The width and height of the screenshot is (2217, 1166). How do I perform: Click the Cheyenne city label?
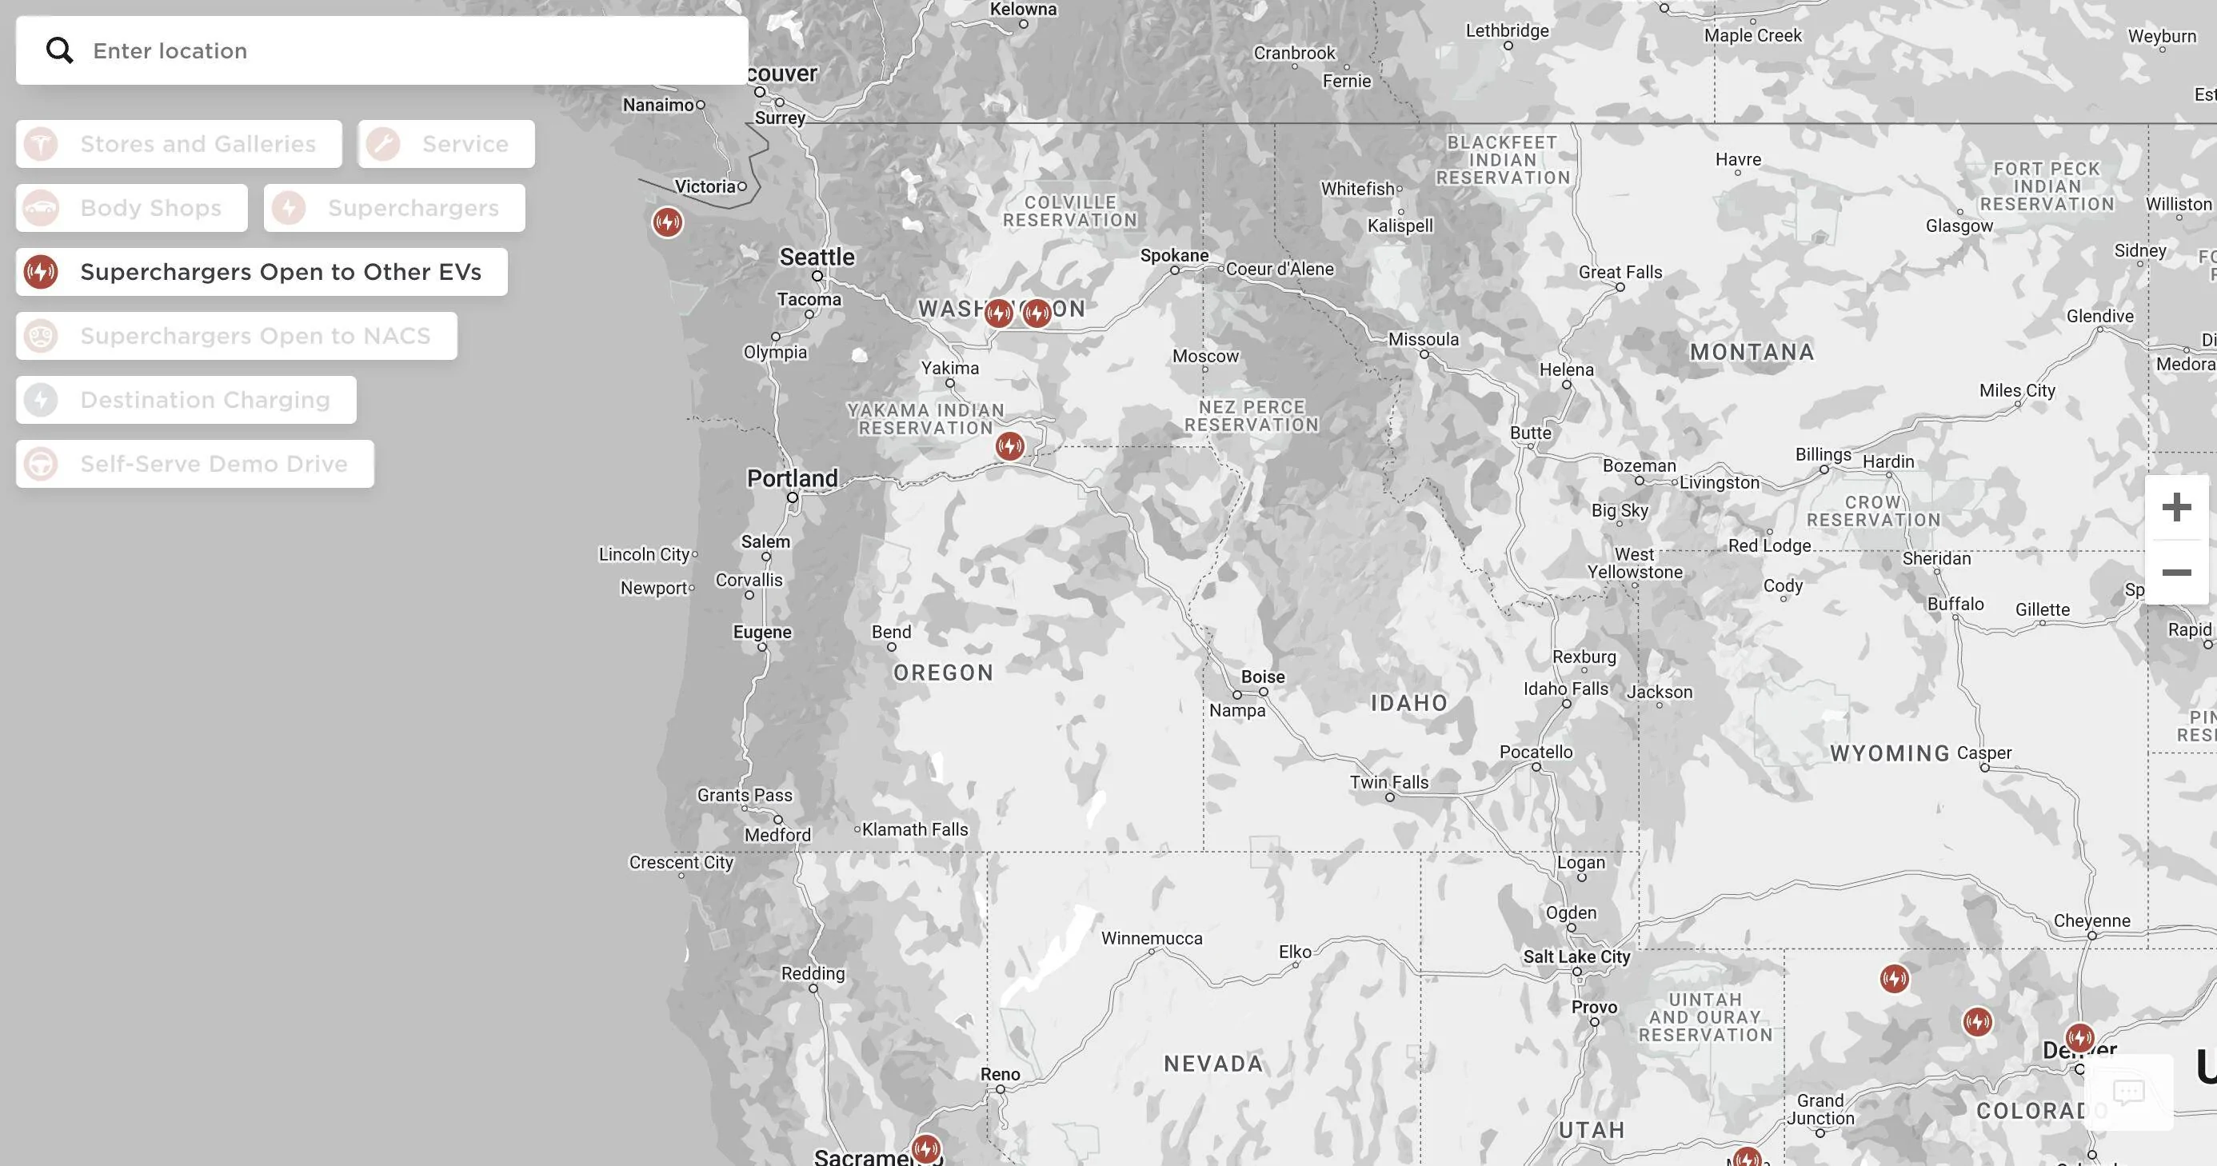point(2092,920)
